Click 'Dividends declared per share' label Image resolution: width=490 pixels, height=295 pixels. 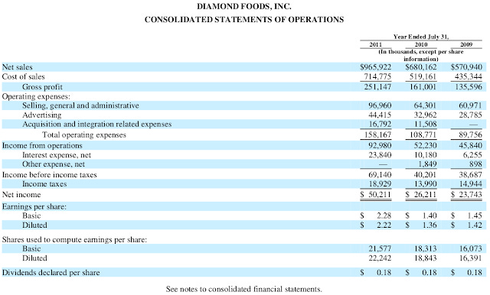(x=51, y=273)
